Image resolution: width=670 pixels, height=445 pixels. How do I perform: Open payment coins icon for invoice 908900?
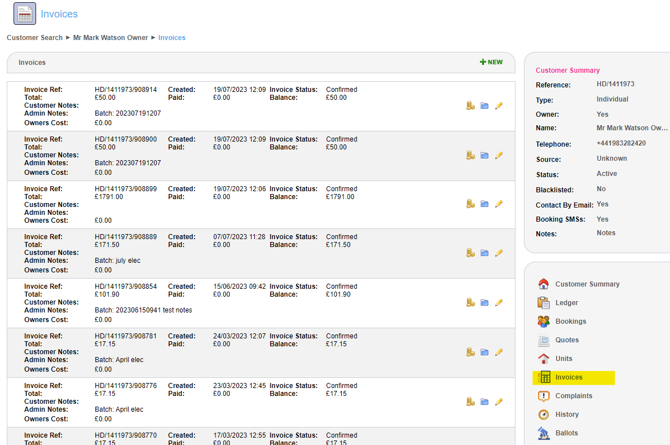[x=470, y=155]
